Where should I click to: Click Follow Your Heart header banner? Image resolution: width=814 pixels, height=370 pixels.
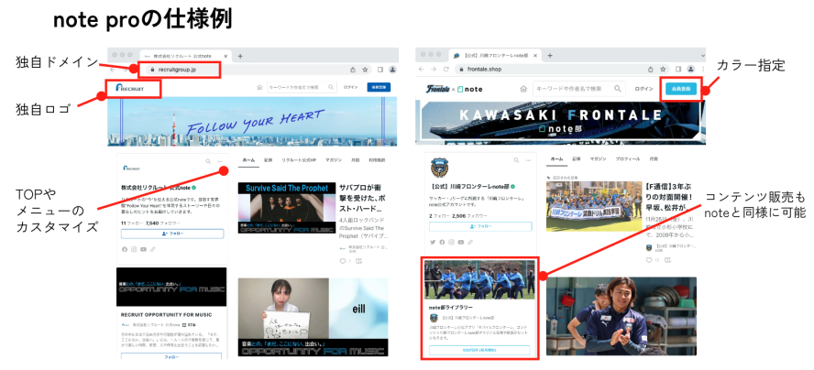[x=252, y=122]
